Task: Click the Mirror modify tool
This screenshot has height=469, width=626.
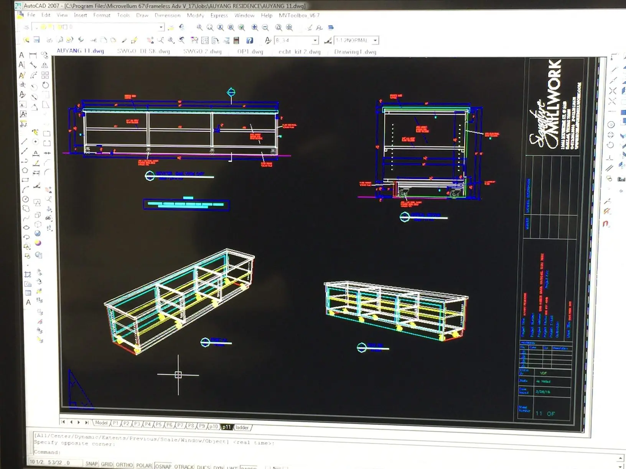Action: click(x=45, y=65)
